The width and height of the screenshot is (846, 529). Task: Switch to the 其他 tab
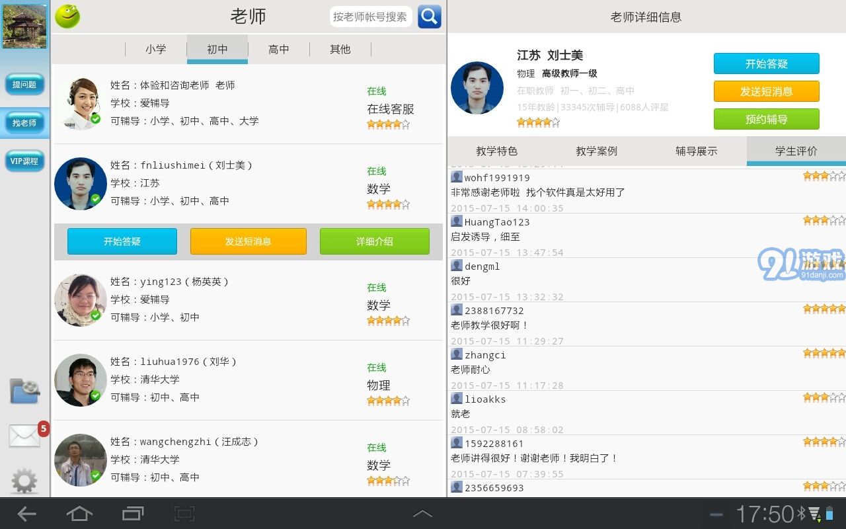[340, 49]
